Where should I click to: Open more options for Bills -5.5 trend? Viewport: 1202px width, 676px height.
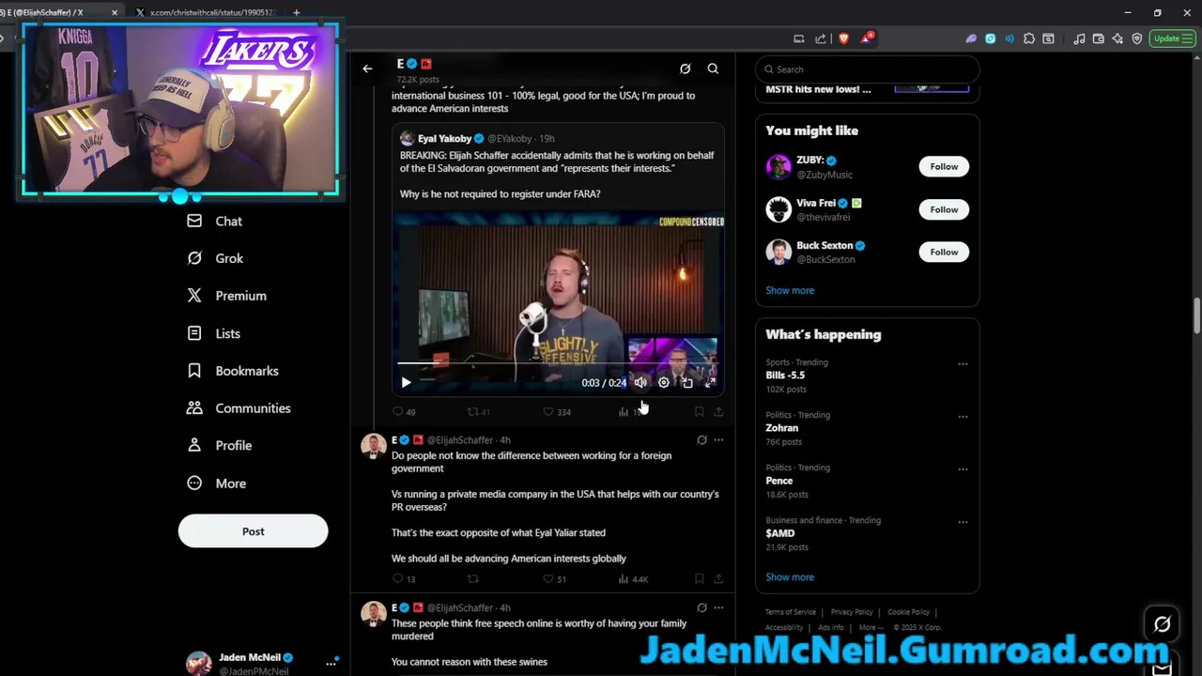963,363
